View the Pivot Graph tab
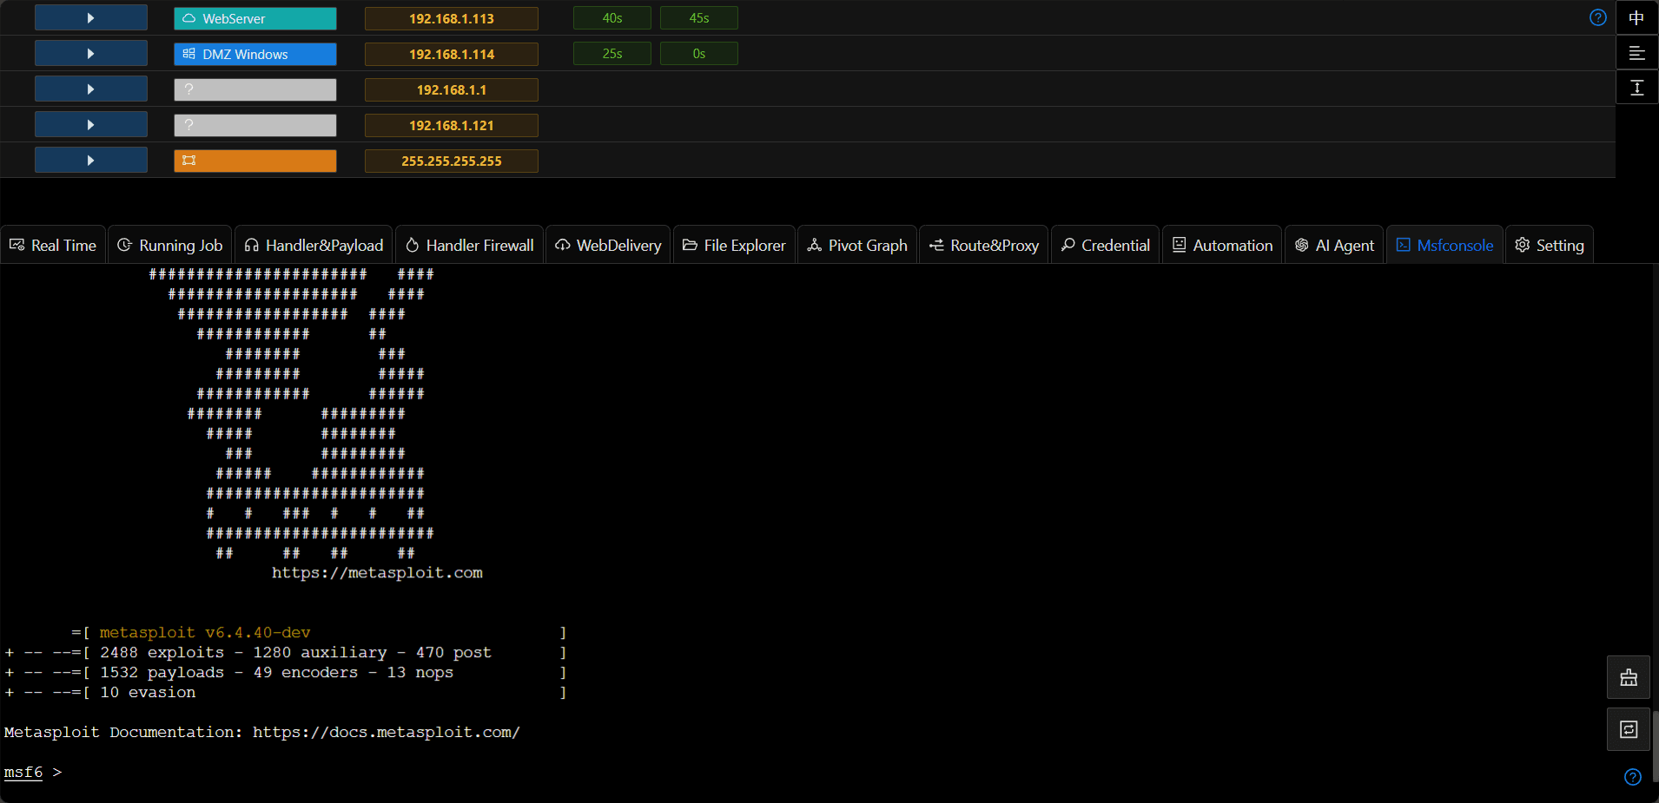Image resolution: width=1659 pixels, height=803 pixels. point(857,245)
